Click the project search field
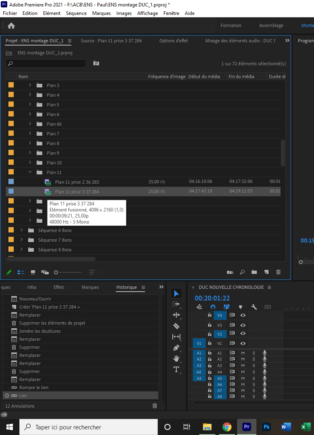Screen dimensions: 314x435 coord(46,64)
